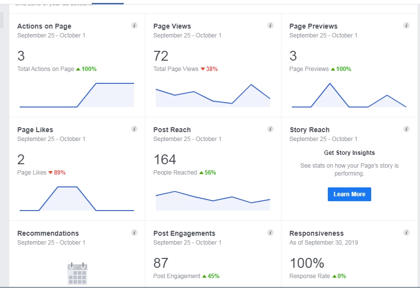Click the Learn More button
Viewport: 420px width, 288px height.
click(350, 194)
